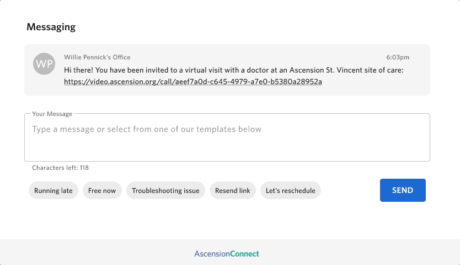
Task: Click the blue Ascension word in footer
Action: tap(212, 253)
